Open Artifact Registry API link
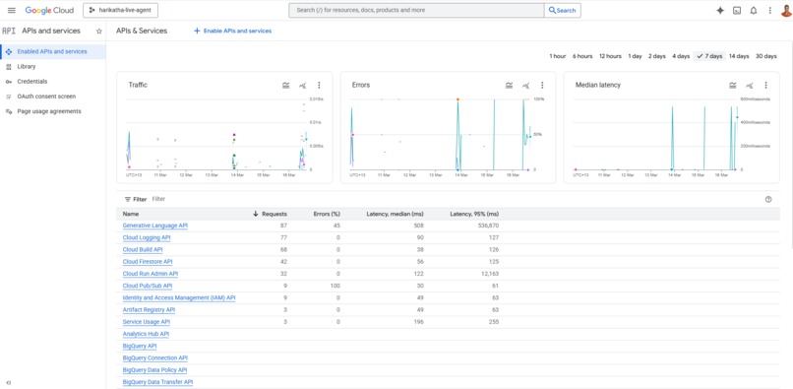The height and width of the screenshot is (389, 793). tap(149, 309)
